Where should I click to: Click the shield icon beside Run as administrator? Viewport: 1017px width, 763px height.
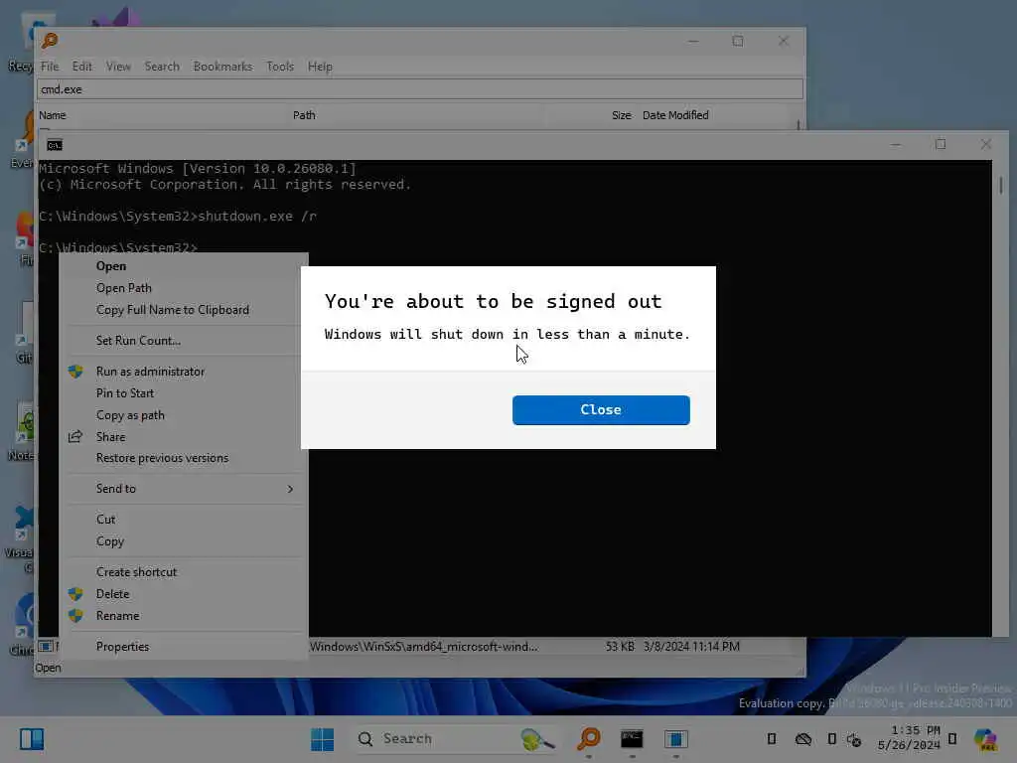click(75, 372)
